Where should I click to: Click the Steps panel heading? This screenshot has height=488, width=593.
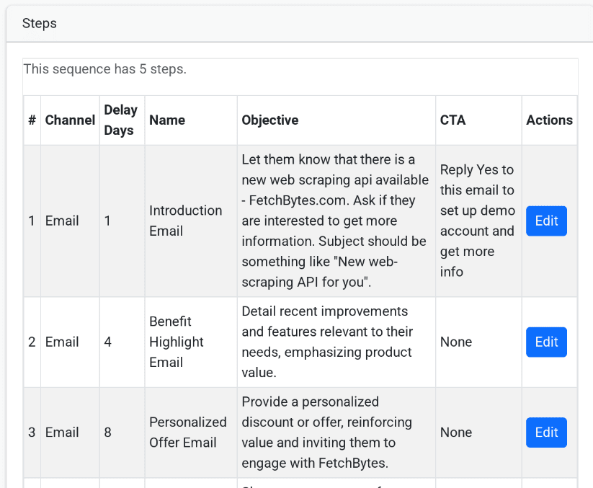coord(40,23)
